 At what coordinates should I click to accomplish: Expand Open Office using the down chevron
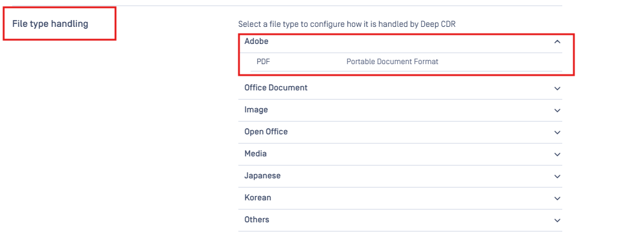coord(557,133)
